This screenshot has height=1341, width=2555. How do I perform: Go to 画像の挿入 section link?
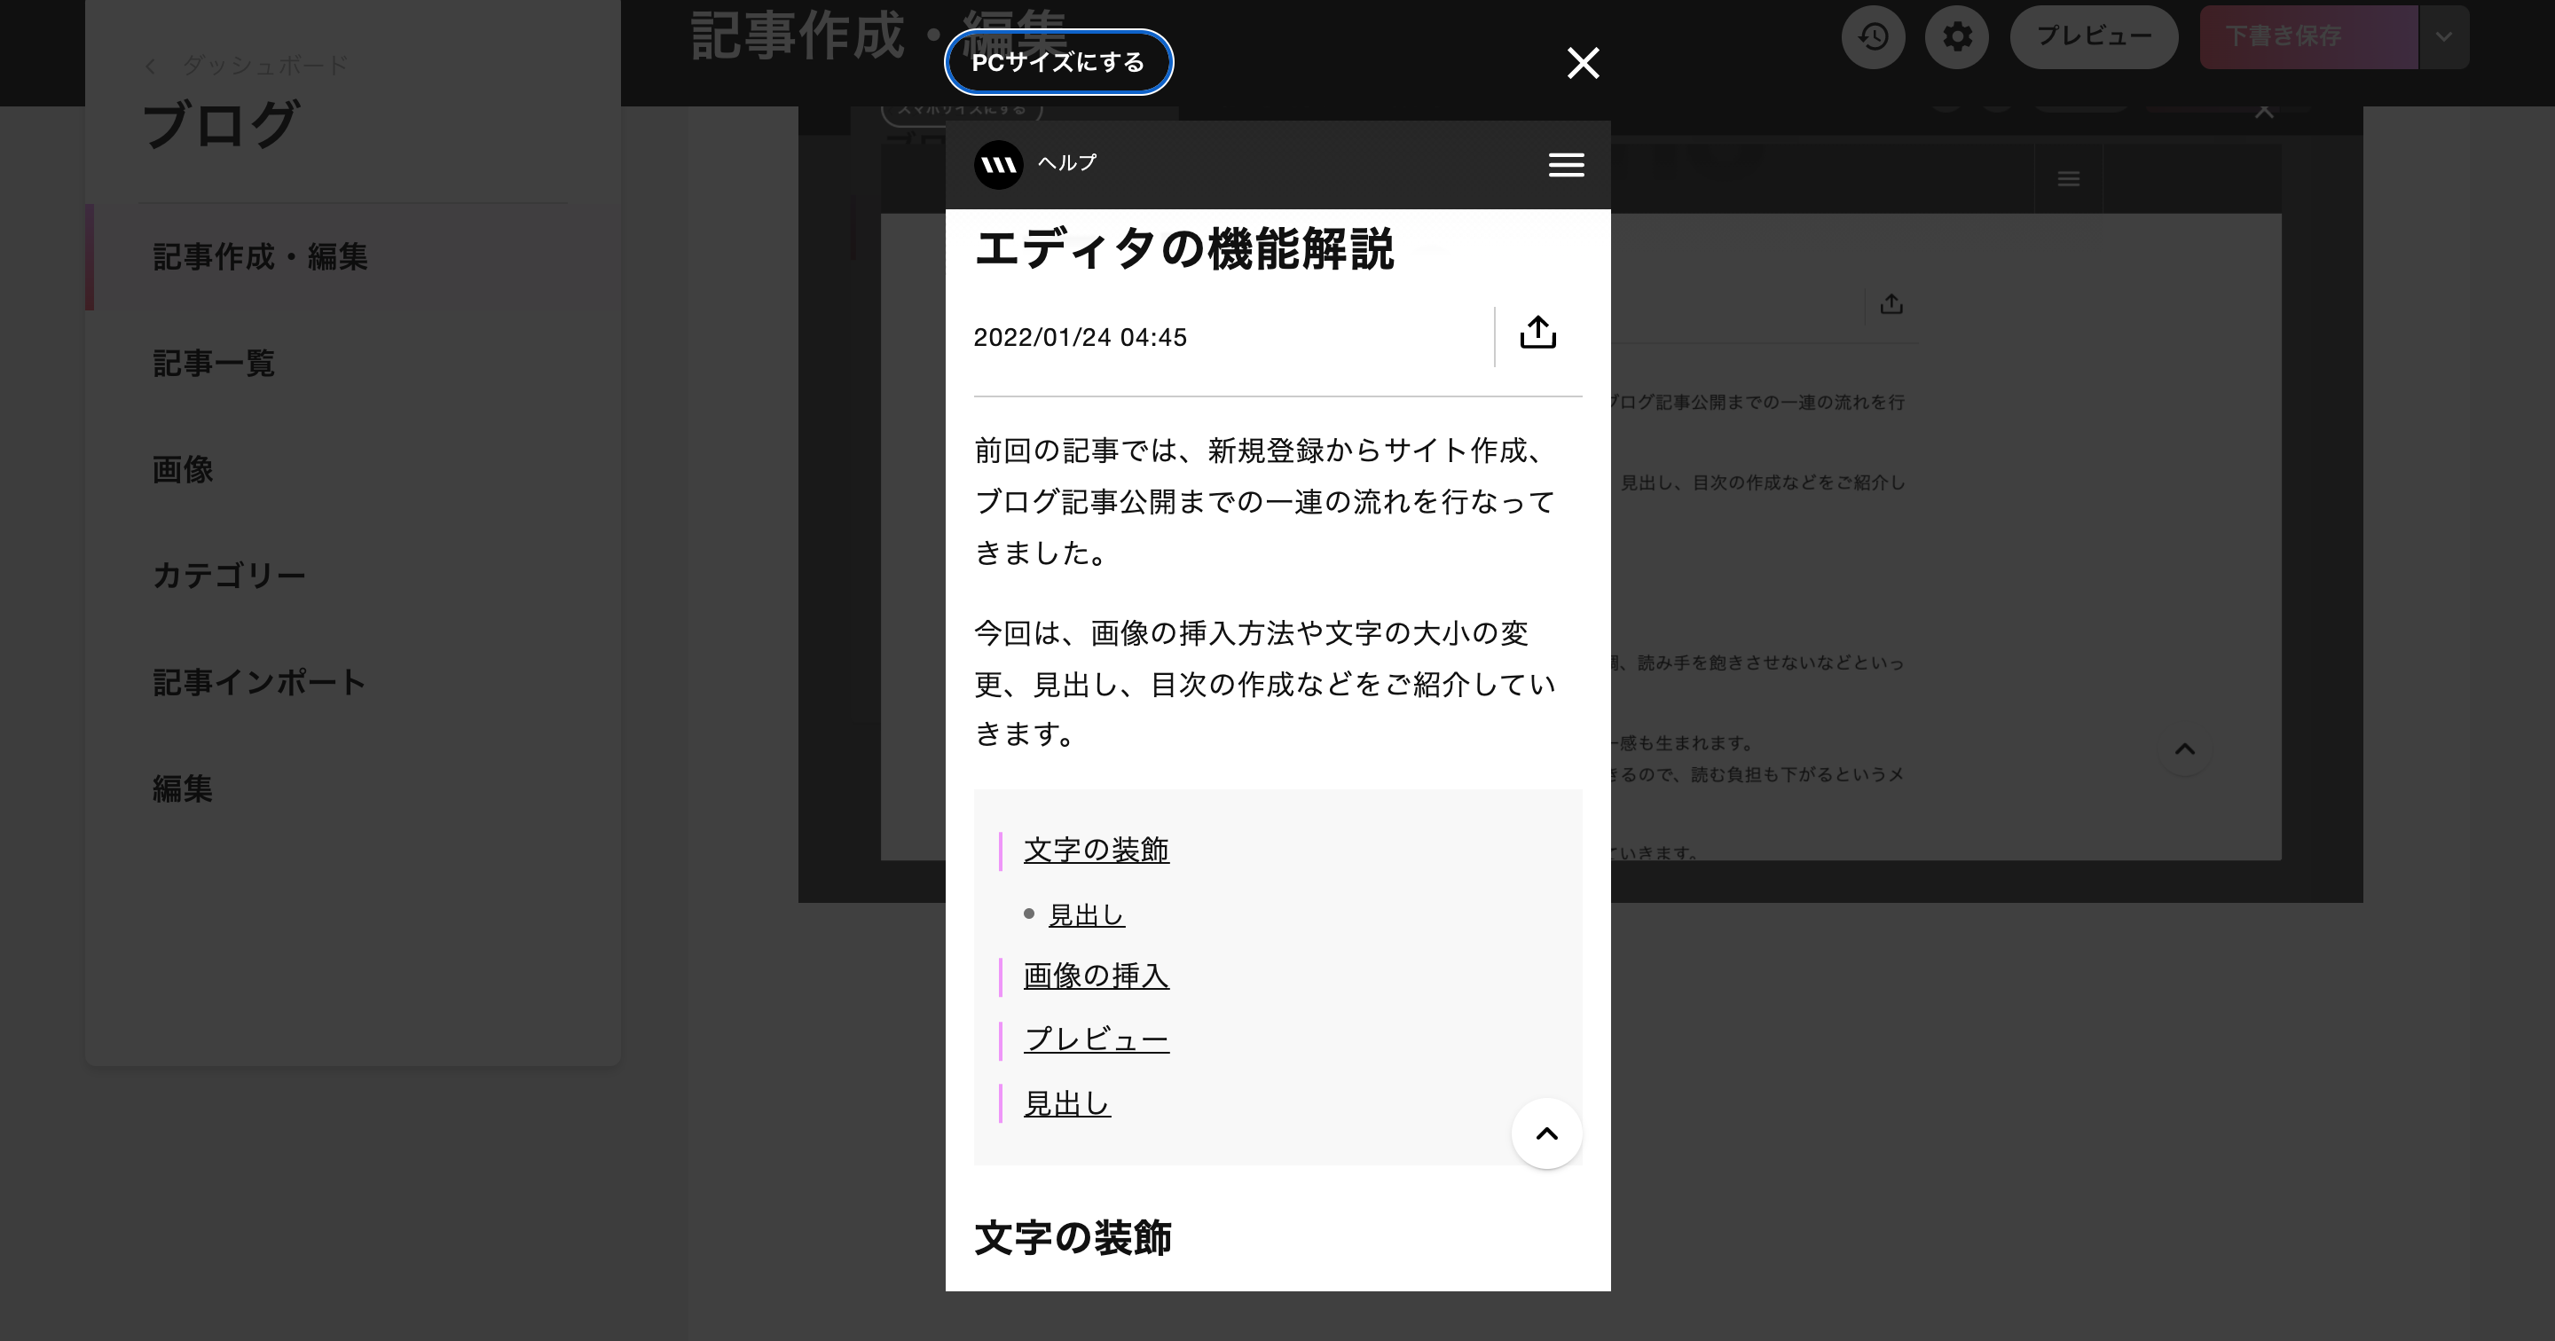pos(1096,976)
